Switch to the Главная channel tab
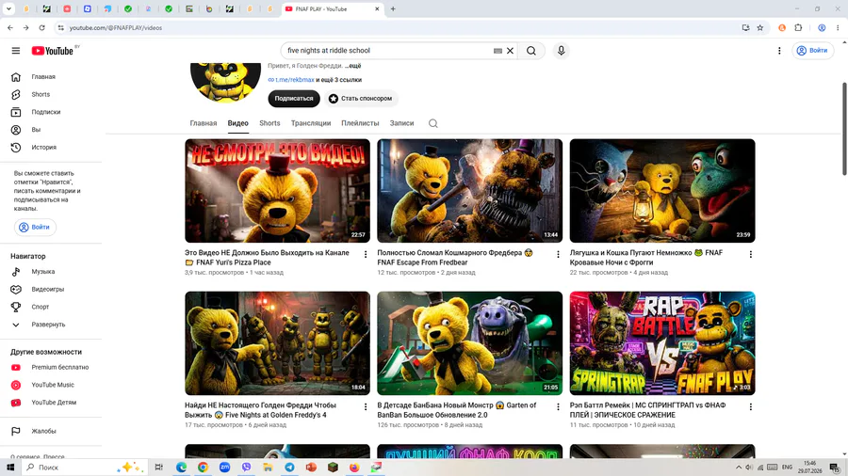 204,123
